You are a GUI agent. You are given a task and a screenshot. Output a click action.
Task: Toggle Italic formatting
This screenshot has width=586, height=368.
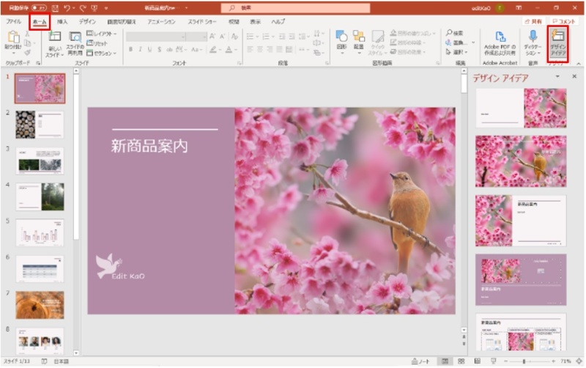click(140, 49)
